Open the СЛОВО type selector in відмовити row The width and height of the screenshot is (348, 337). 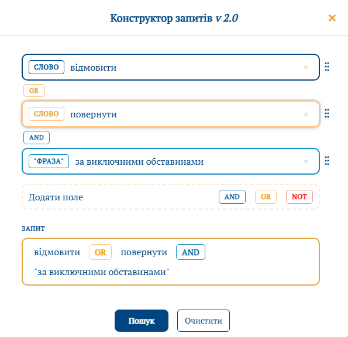click(x=46, y=67)
